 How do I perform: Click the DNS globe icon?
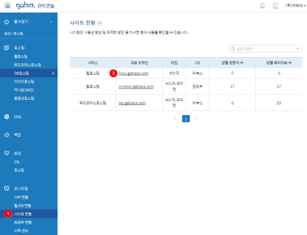(7, 117)
